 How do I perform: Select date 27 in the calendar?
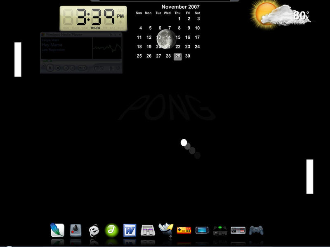click(158, 56)
